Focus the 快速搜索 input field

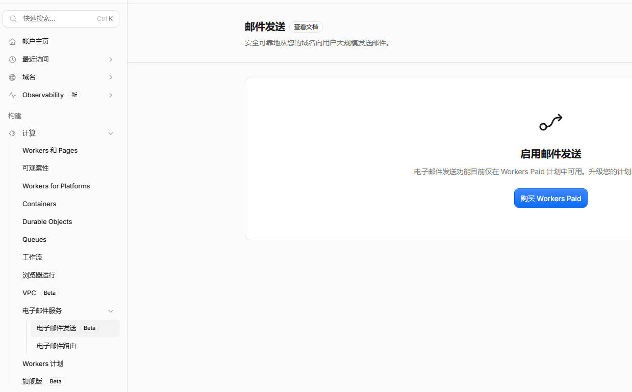coord(61,19)
